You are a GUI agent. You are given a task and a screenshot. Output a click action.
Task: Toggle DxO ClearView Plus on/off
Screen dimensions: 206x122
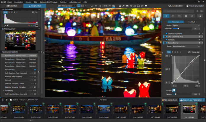166,36
